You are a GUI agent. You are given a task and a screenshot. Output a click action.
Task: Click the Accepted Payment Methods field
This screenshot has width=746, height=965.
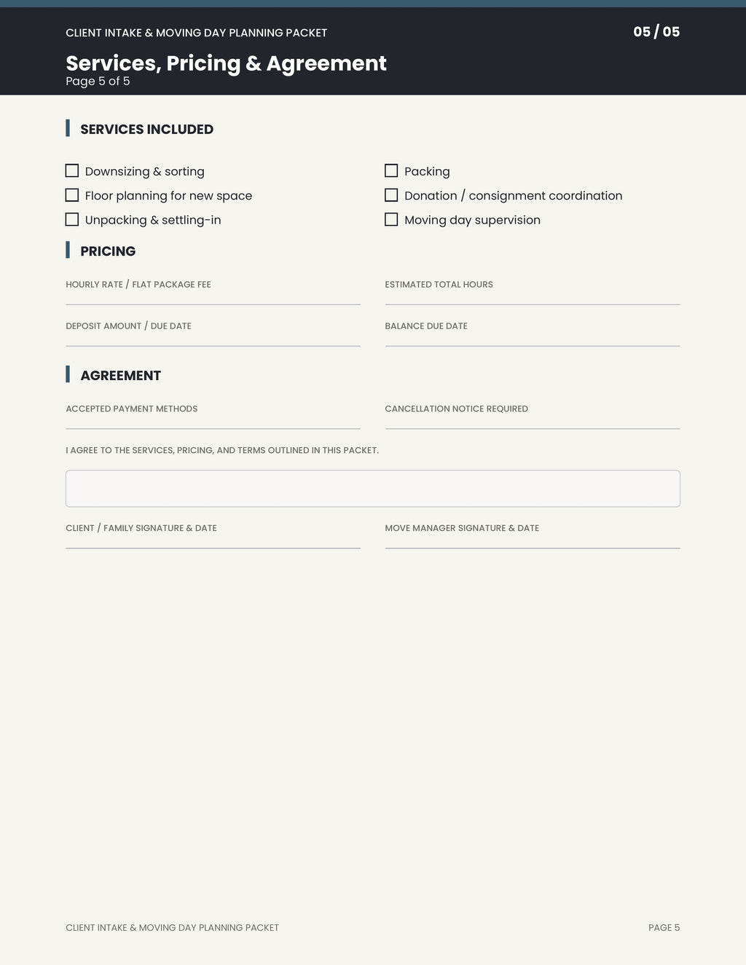pyautogui.click(x=213, y=422)
